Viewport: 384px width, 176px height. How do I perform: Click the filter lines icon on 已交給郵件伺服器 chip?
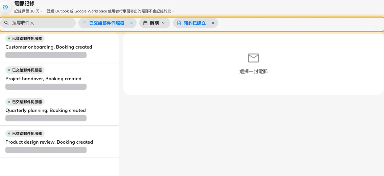click(85, 23)
